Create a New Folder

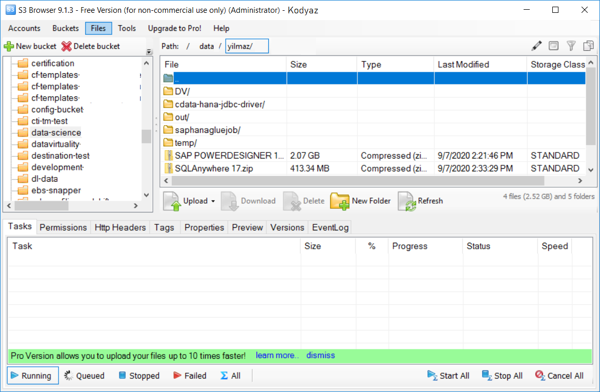[361, 201]
